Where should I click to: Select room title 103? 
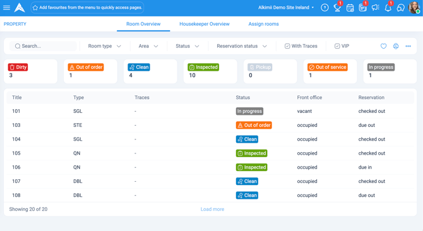pyautogui.click(x=16, y=125)
